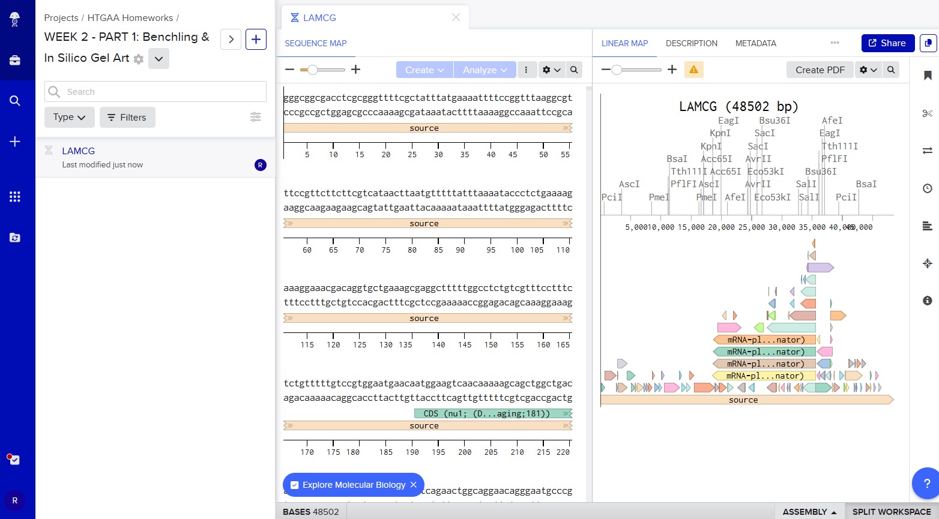The image size is (939, 519).
Task: Open the Create dropdown menu
Action: [424, 70]
